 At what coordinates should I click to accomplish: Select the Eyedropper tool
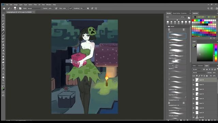pyautogui.click(x=3, y=30)
